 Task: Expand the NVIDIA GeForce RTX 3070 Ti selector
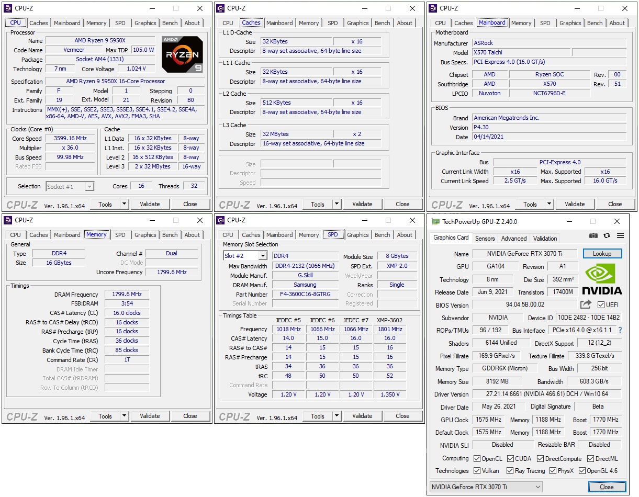(x=486, y=487)
